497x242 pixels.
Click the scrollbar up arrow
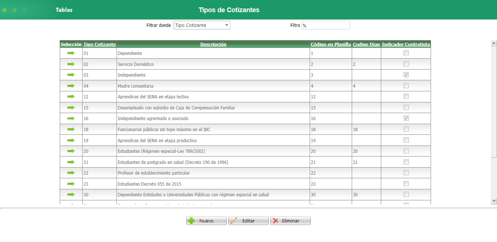494,43
